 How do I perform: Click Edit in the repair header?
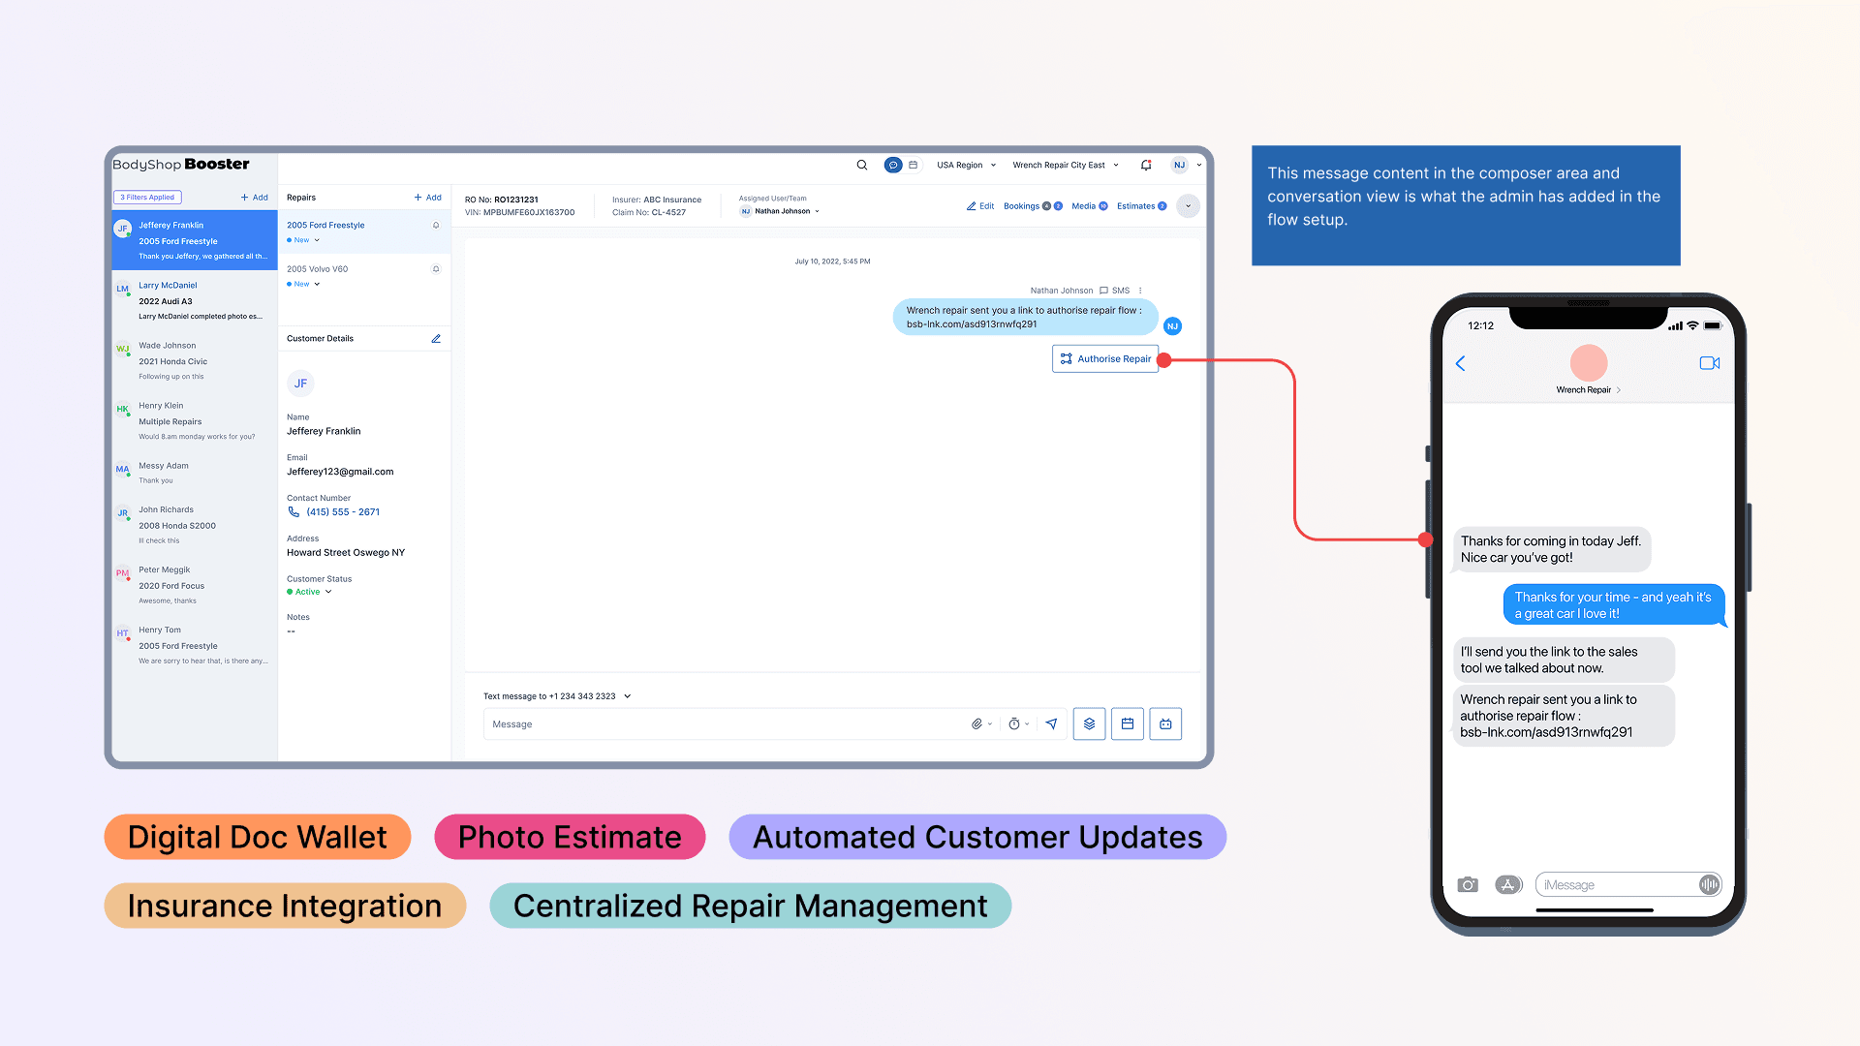pos(980,206)
